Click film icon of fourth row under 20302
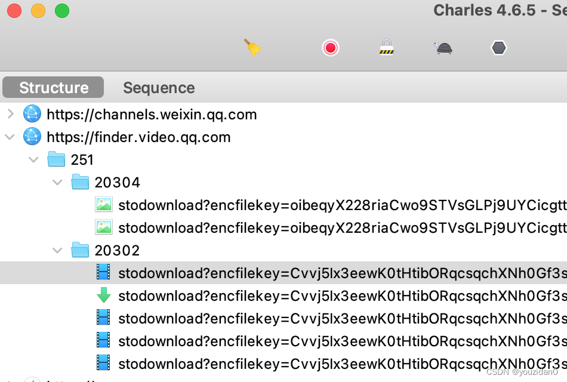Screen dimensions: 567x382 pyautogui.click(x=103, y=340)
